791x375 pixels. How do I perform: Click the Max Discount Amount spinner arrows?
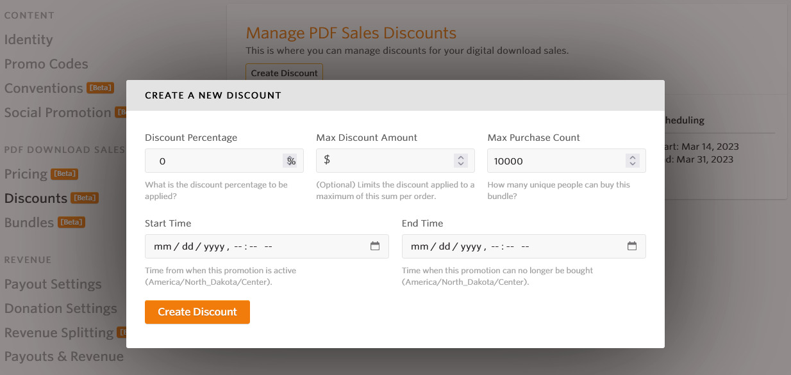coord(461,161)
